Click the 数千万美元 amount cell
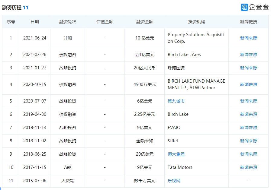271x190 pixels. click(145, 181)
